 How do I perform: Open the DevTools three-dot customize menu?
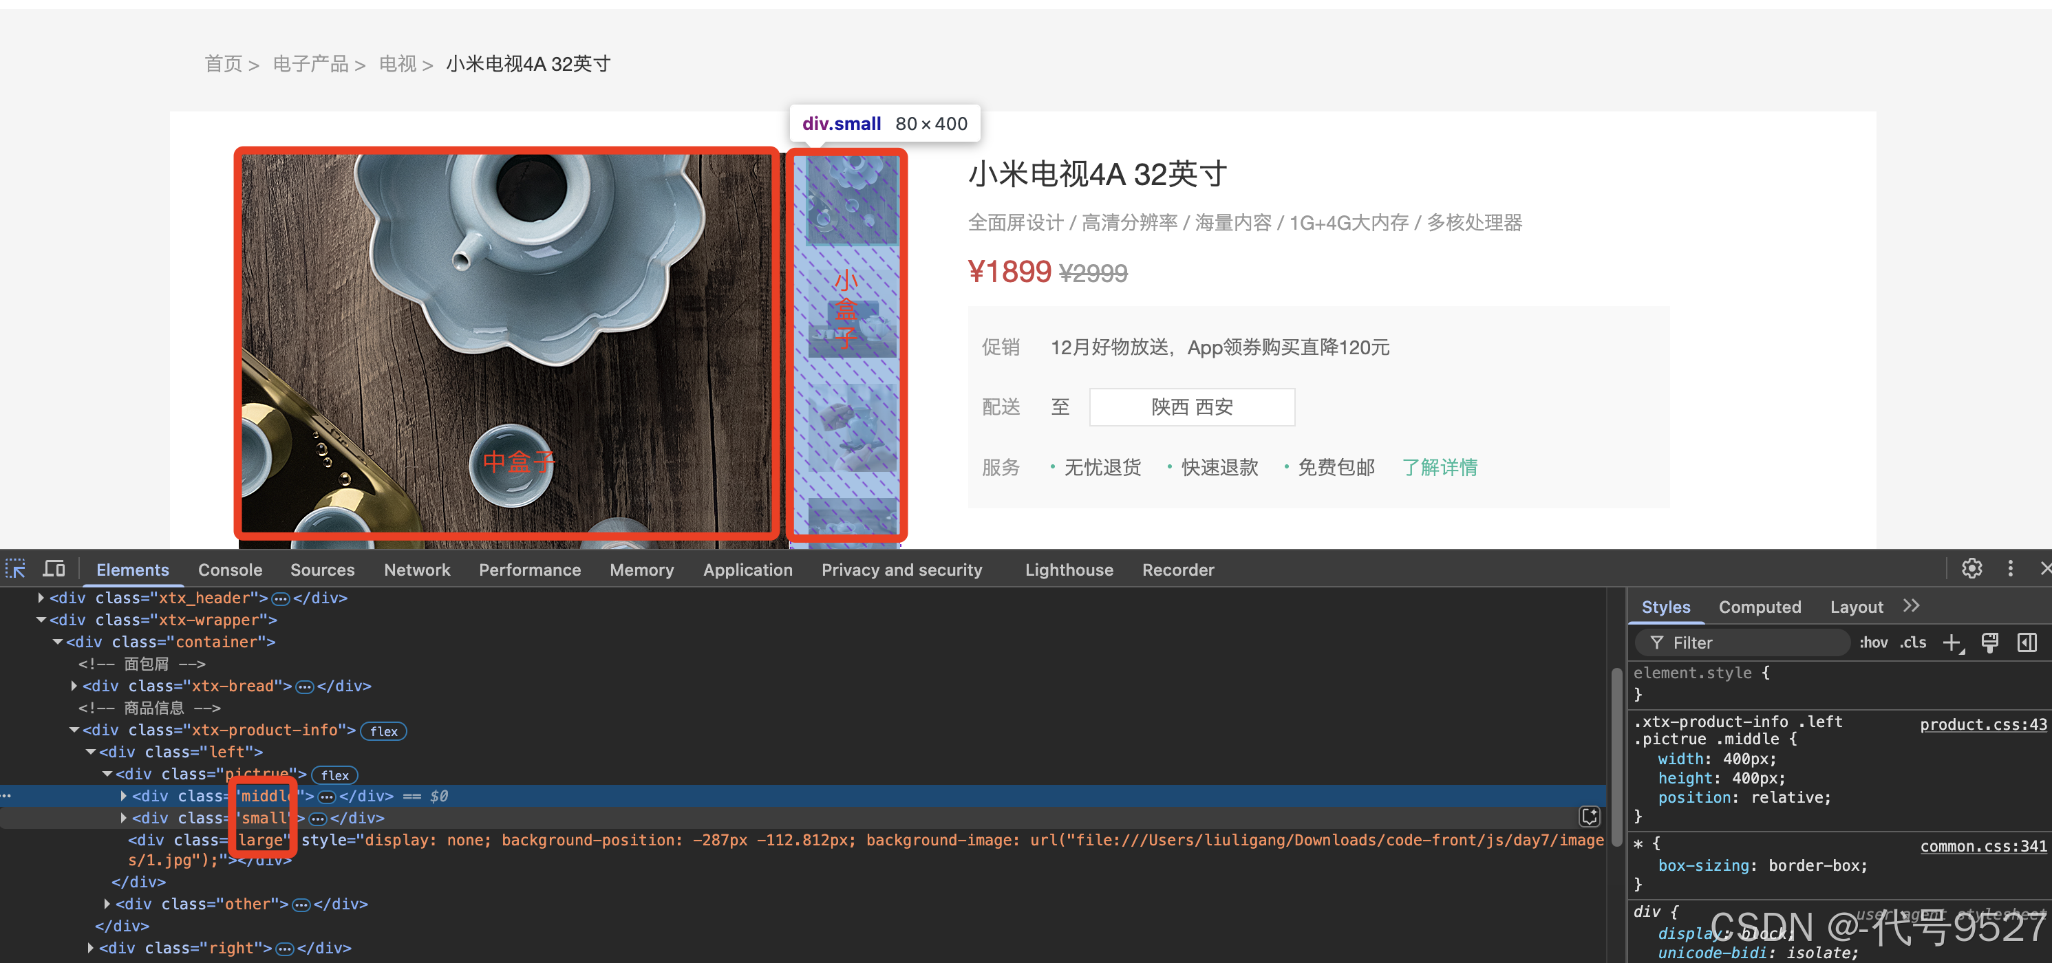click(x=2011, y=569)
